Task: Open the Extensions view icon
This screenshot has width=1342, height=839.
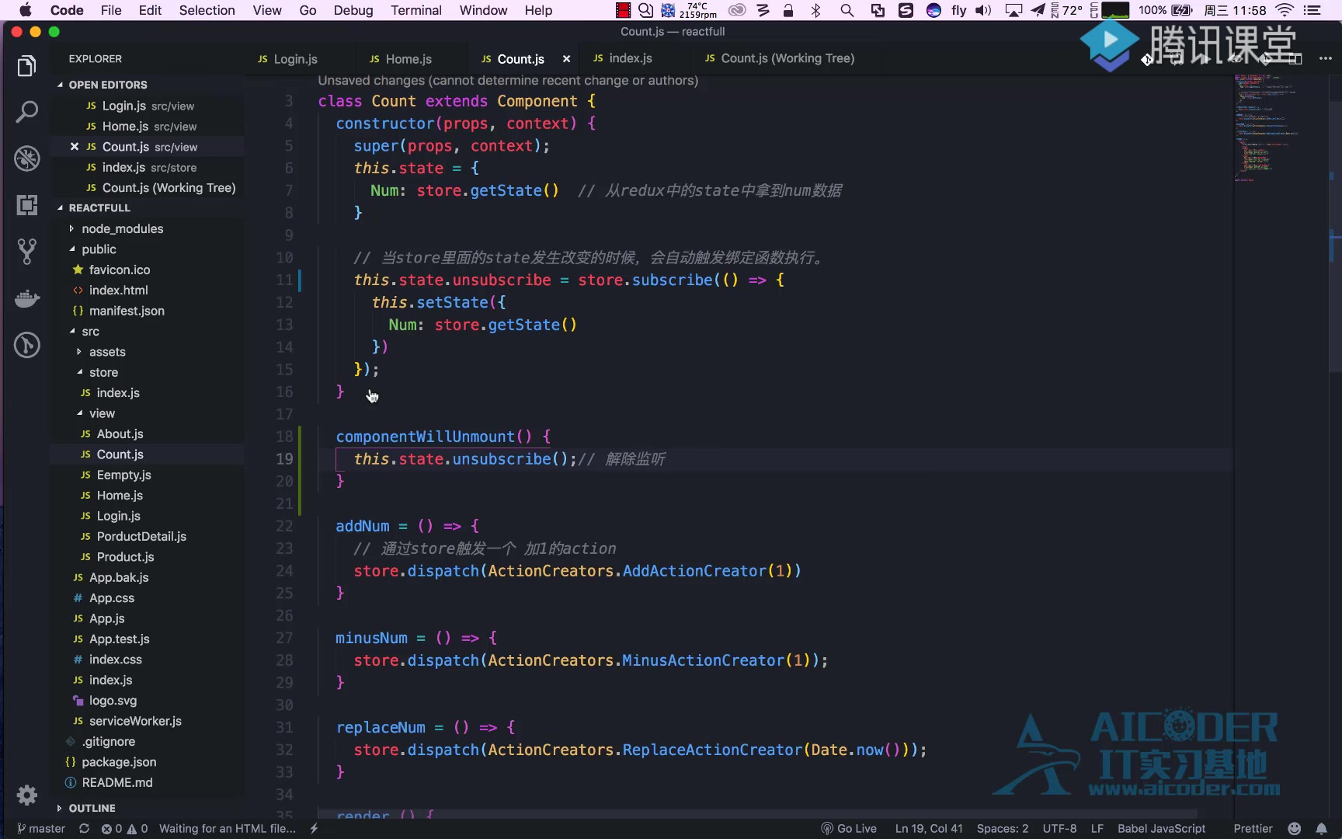Action: (x=26, y=205)
